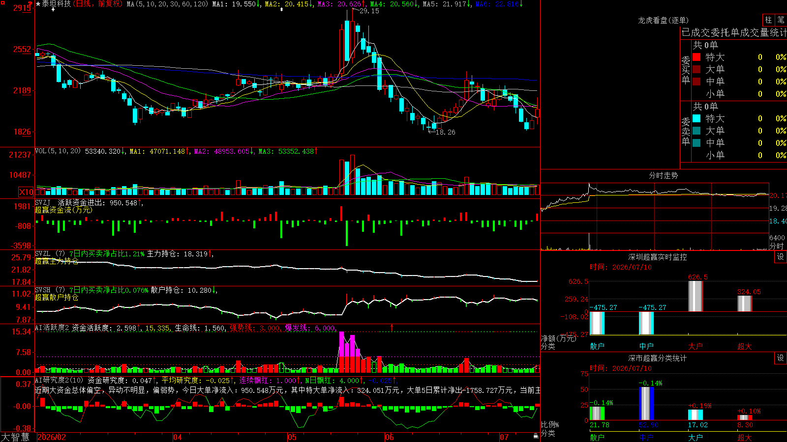The width and height of the screenshot is (787, 442).
Task: Click the 324.05 超大 bar in 深圳超赢实时监控
Action: 745,304
